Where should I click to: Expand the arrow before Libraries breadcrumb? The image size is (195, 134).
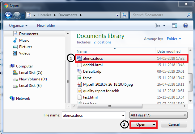(x=34, y=15)
